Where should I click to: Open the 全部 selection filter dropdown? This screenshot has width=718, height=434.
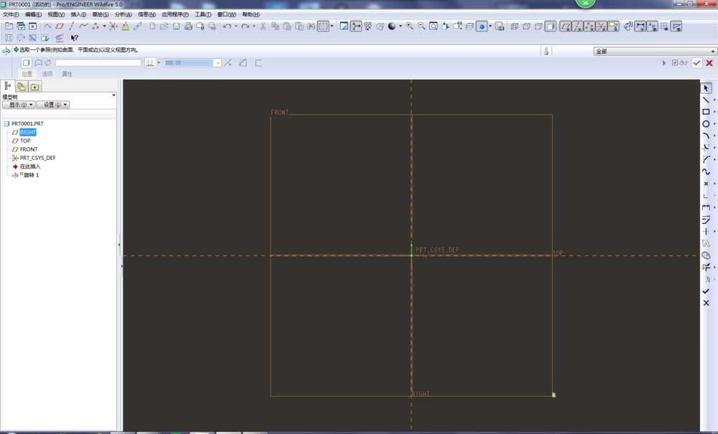click(x=713, y=52)
